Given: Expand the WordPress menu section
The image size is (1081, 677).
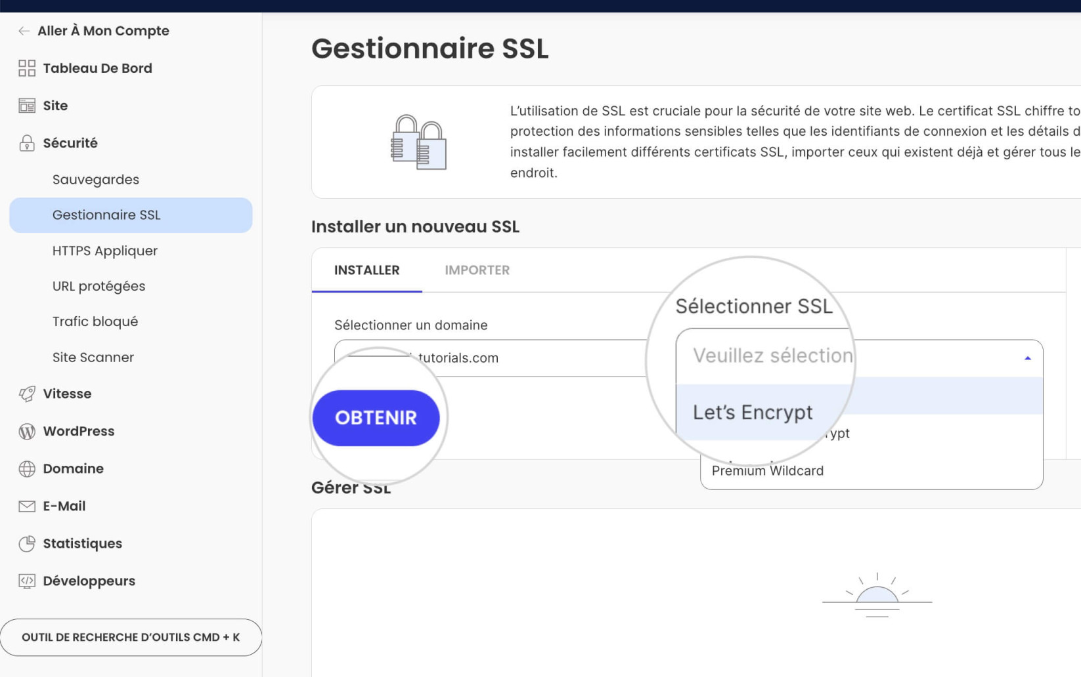Looking at the screenshot, I should tap(79, 431).
